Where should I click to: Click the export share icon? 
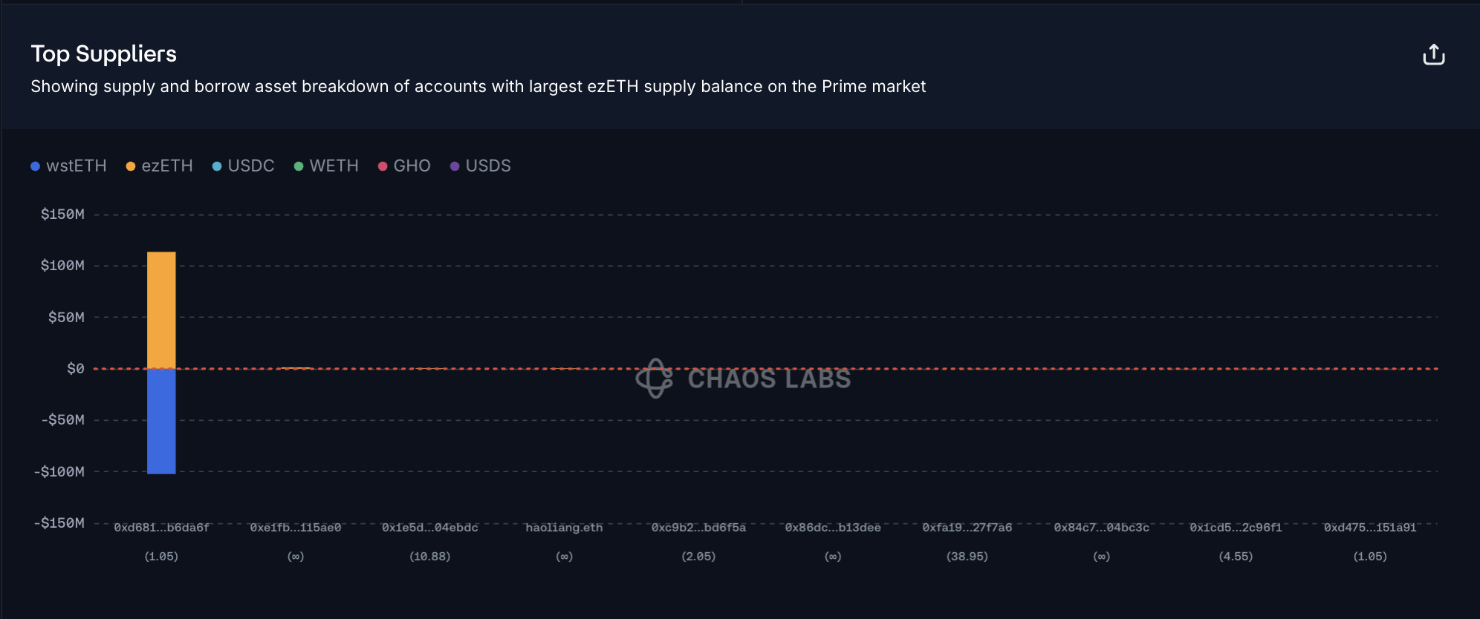pyautogui.click(x=1433, y=55)
